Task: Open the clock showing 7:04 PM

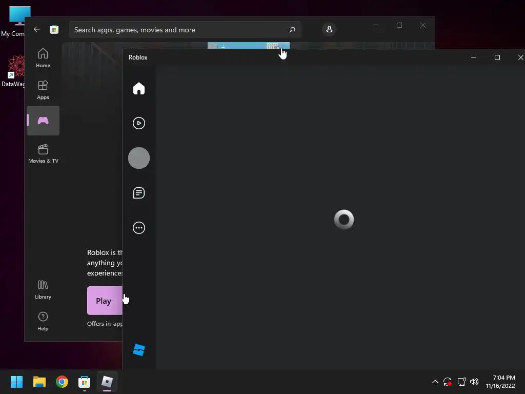Action: [x=500, y=382]
